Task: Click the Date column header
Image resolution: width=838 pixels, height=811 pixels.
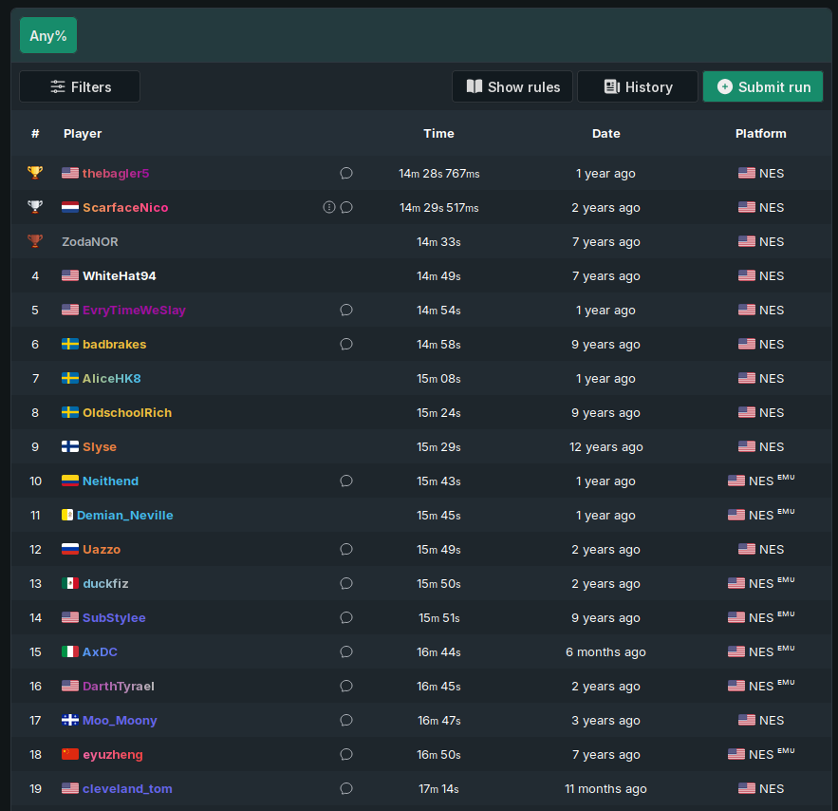Action: coord(606,134)
